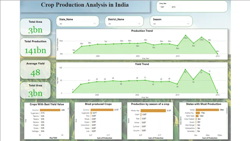Click the 14bn peak point on Production Trend
Viewport: 250px width, 141px height.
click(186, 35)
